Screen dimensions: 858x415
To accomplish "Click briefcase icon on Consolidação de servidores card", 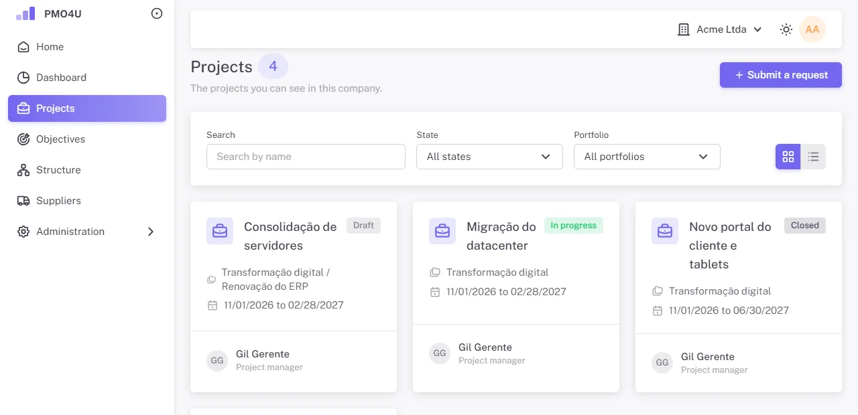I will 220,231.
